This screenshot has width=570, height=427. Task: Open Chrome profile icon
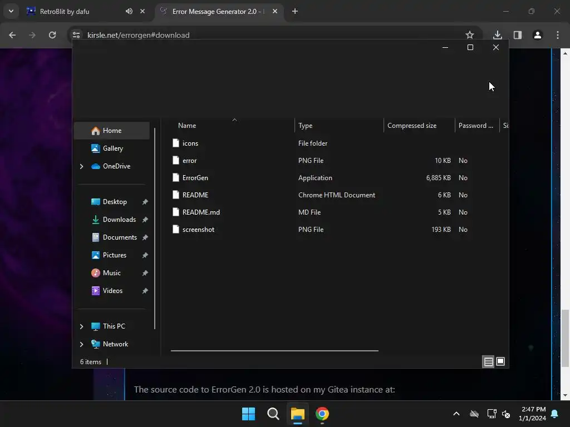(537, 35)
